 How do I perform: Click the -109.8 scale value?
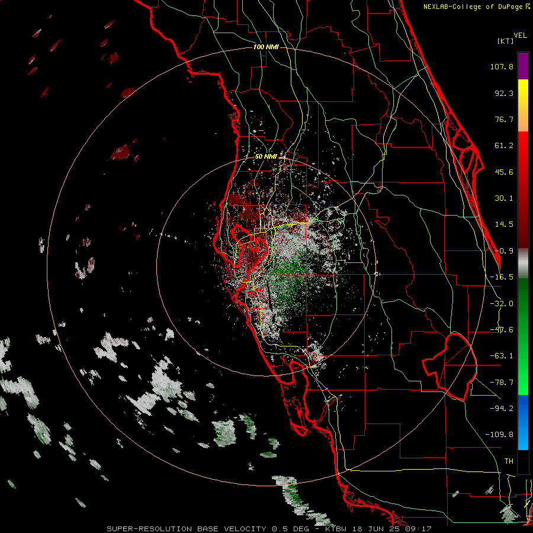coord(499,435)
